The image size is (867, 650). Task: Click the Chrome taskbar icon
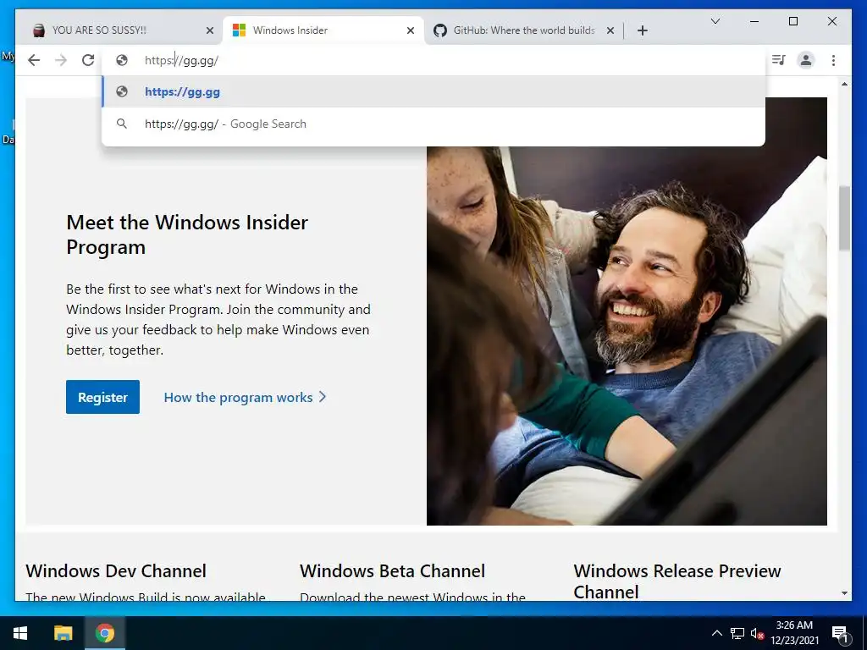(x=104, y=633)
